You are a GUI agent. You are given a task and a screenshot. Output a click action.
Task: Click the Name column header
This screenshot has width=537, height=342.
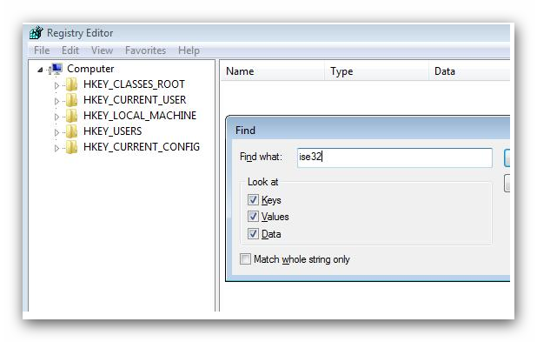[x=273, y=71]
